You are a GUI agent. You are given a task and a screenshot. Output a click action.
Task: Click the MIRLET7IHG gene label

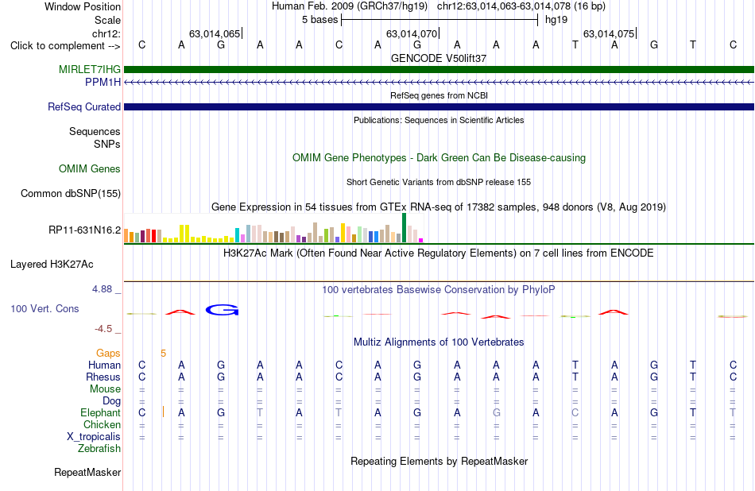click(90, 69)
